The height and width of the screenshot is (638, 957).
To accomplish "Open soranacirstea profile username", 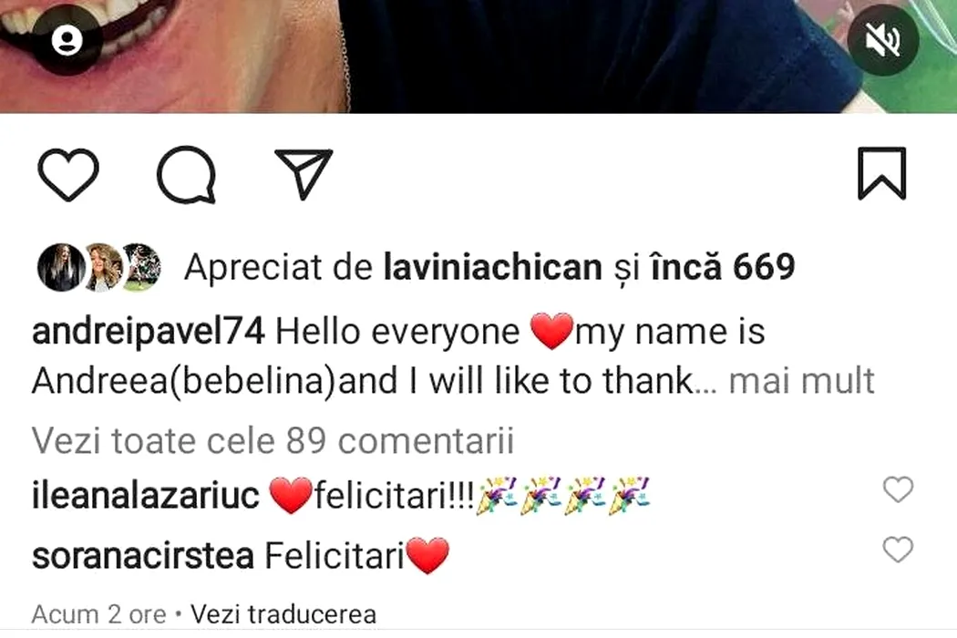I will pyautogui.click(x=143, y=556).
